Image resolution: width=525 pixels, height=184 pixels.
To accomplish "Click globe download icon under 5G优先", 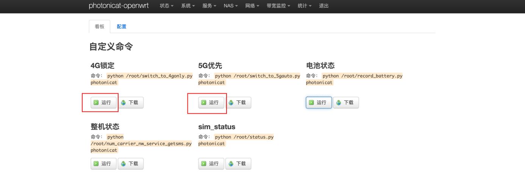I will 231,102.
